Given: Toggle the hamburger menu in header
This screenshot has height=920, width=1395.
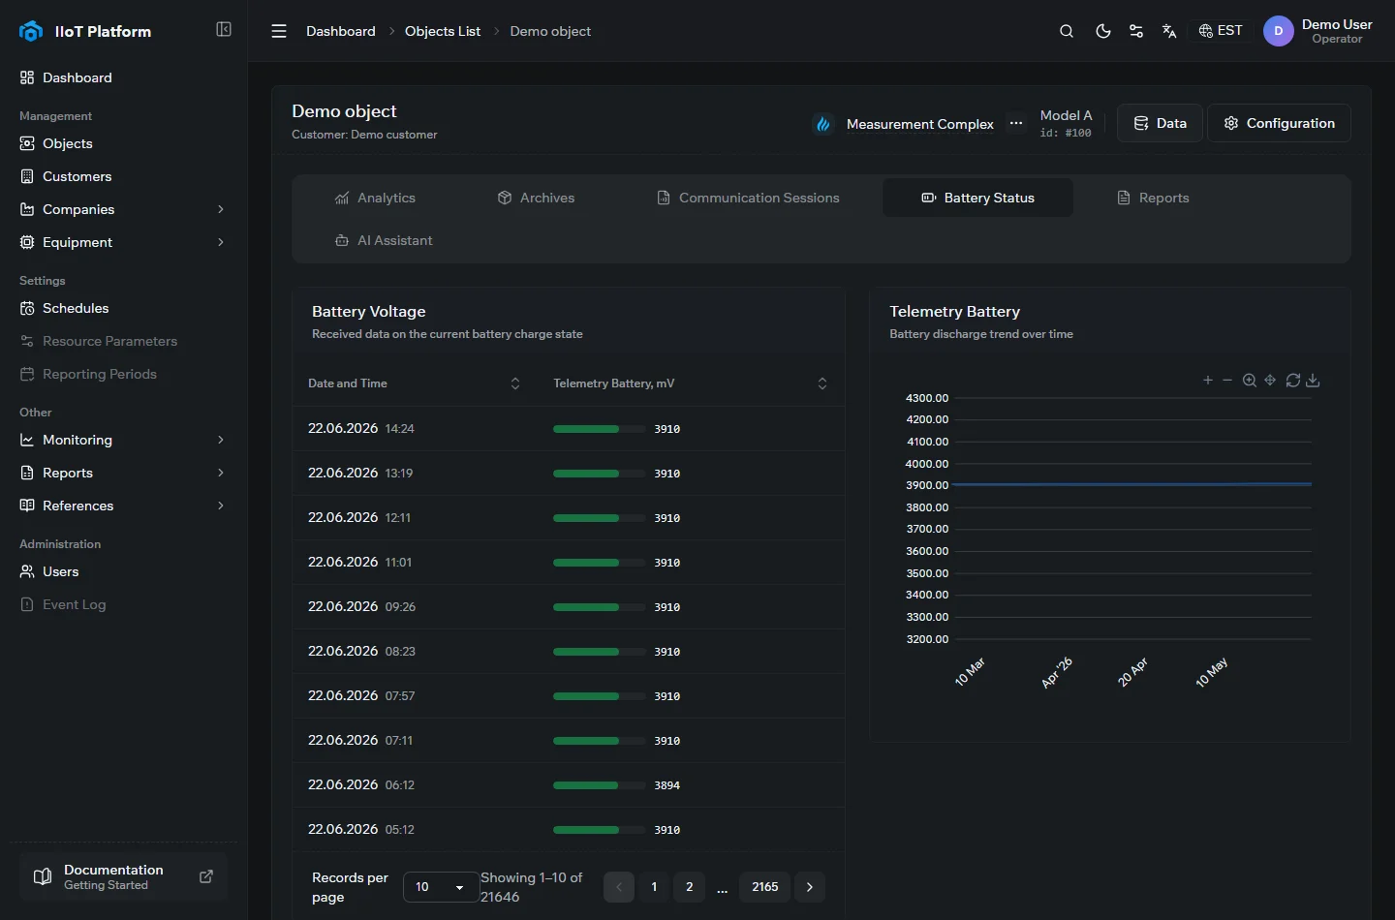Looking at the screenshot, I should tap(279, 31).
